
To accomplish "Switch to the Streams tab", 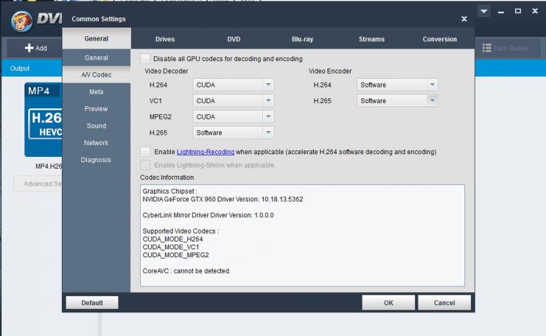I will pos(372,39).
